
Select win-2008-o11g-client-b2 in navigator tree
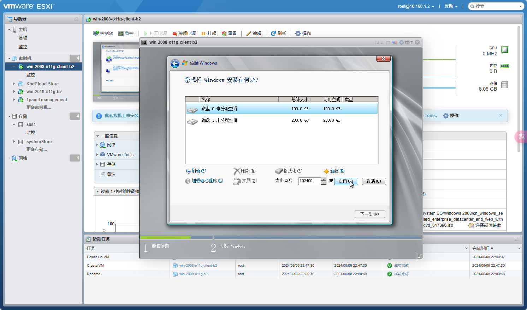[43, 67]
